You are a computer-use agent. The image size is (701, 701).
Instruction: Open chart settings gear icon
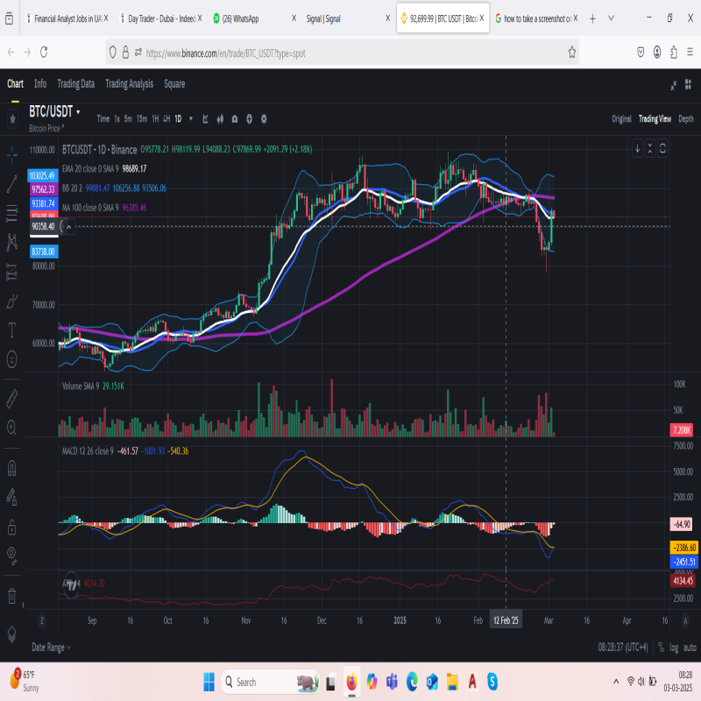264,119
